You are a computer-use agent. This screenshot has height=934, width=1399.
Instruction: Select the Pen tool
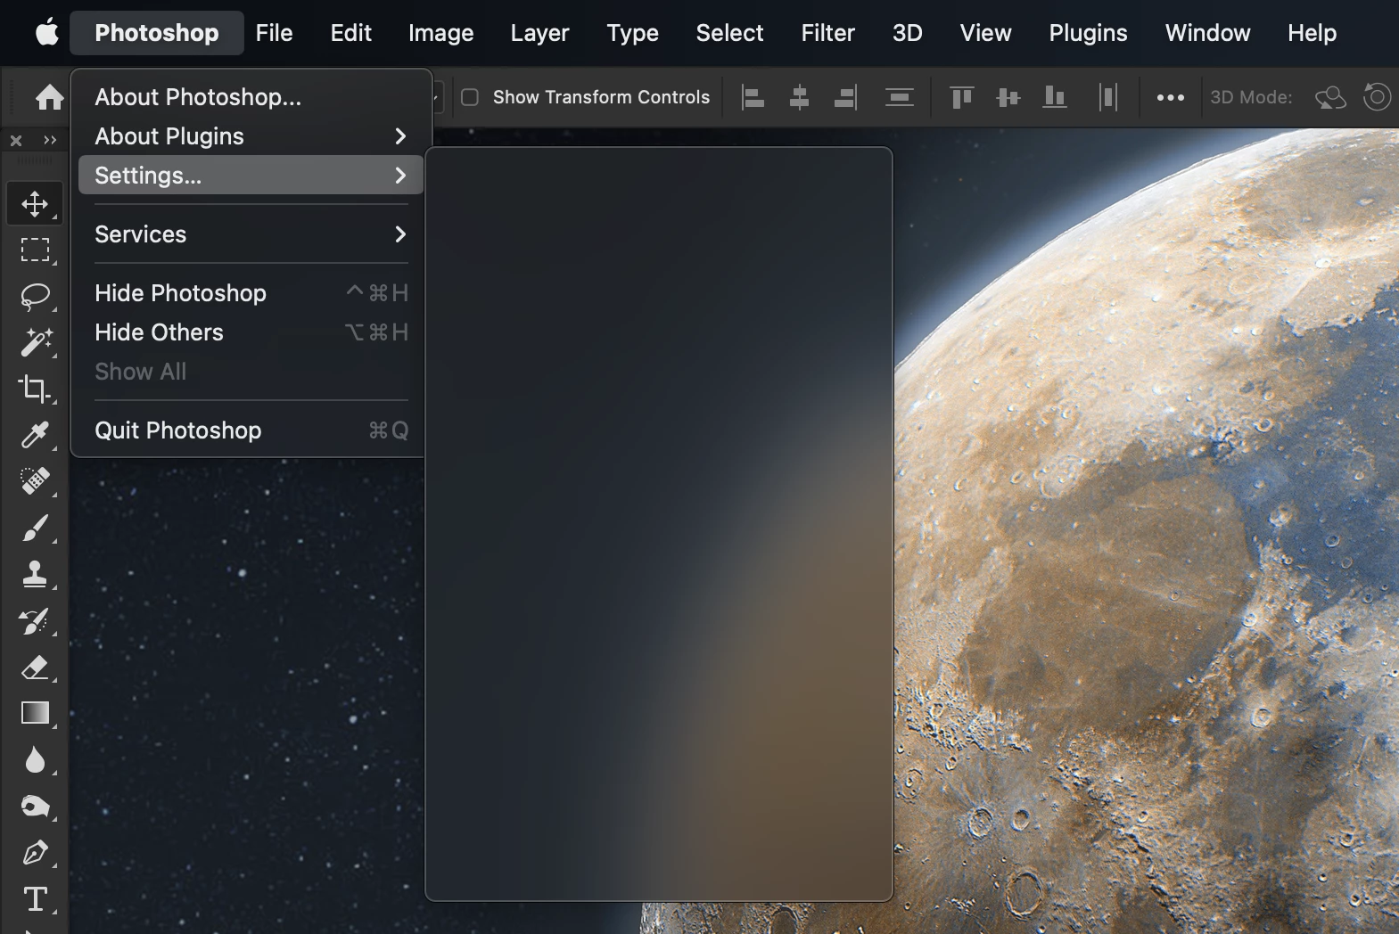click(x=35, y=853)
